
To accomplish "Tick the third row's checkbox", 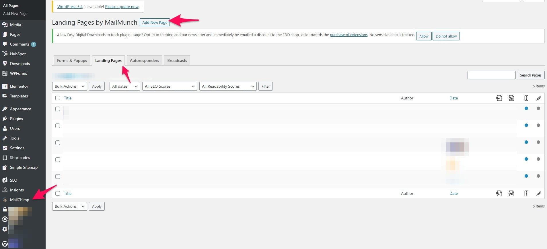I will pyautogui.click(x=58, y=143).
